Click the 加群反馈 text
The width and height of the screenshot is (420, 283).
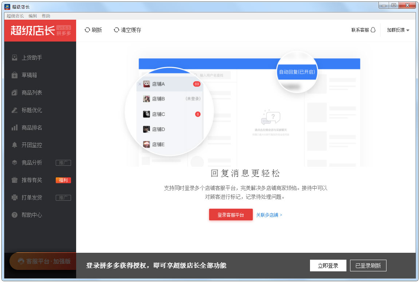click(x=396, y=30)
